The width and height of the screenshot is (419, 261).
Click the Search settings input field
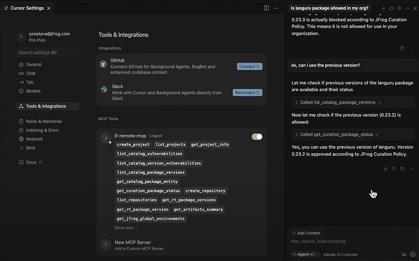pyautogui.click(x=47, y=53)
